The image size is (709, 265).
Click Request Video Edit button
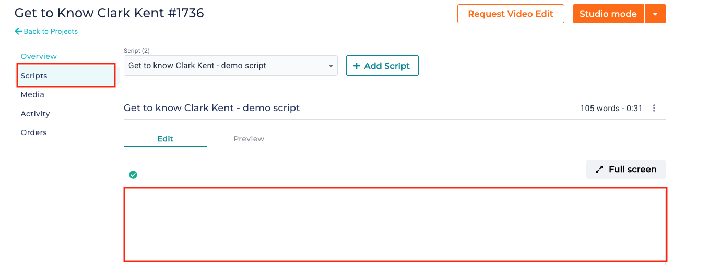tap(511, 14)
